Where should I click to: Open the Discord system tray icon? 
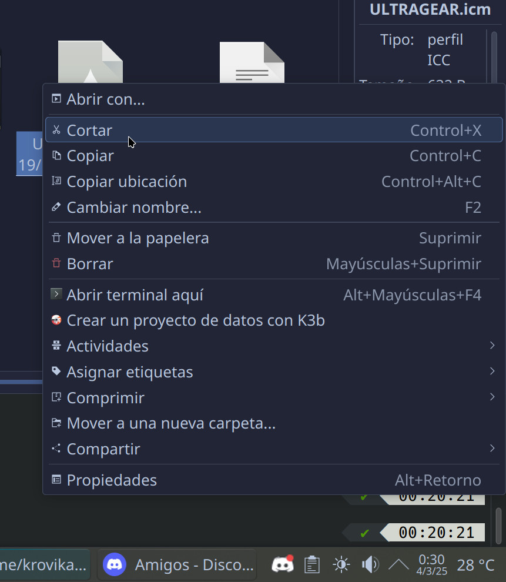pyautogui.click(x=283, y=564)
